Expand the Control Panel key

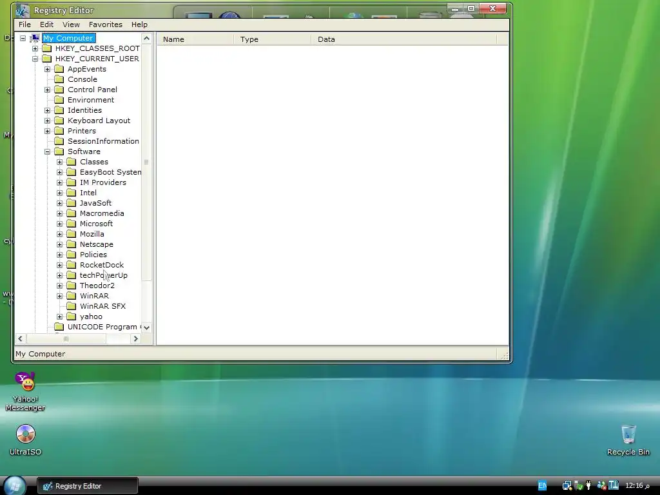(x=48, y=90)
